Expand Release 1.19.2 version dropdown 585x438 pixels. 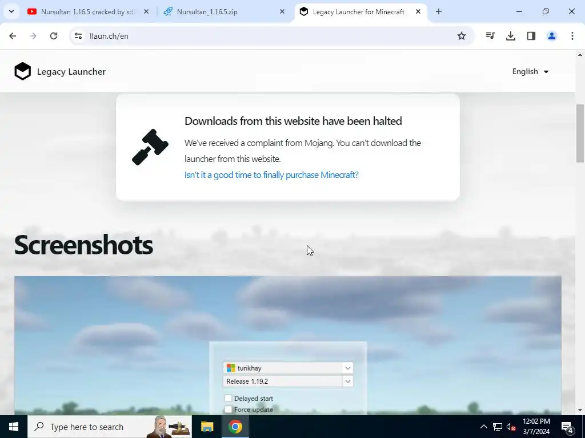pos(348,382)
